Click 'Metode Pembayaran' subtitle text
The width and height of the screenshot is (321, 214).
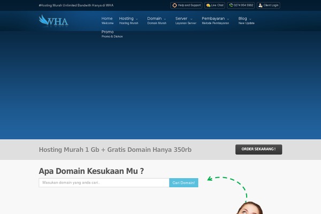pos(216,23)
